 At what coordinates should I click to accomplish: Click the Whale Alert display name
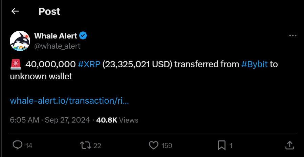click(x=56, y=36)
